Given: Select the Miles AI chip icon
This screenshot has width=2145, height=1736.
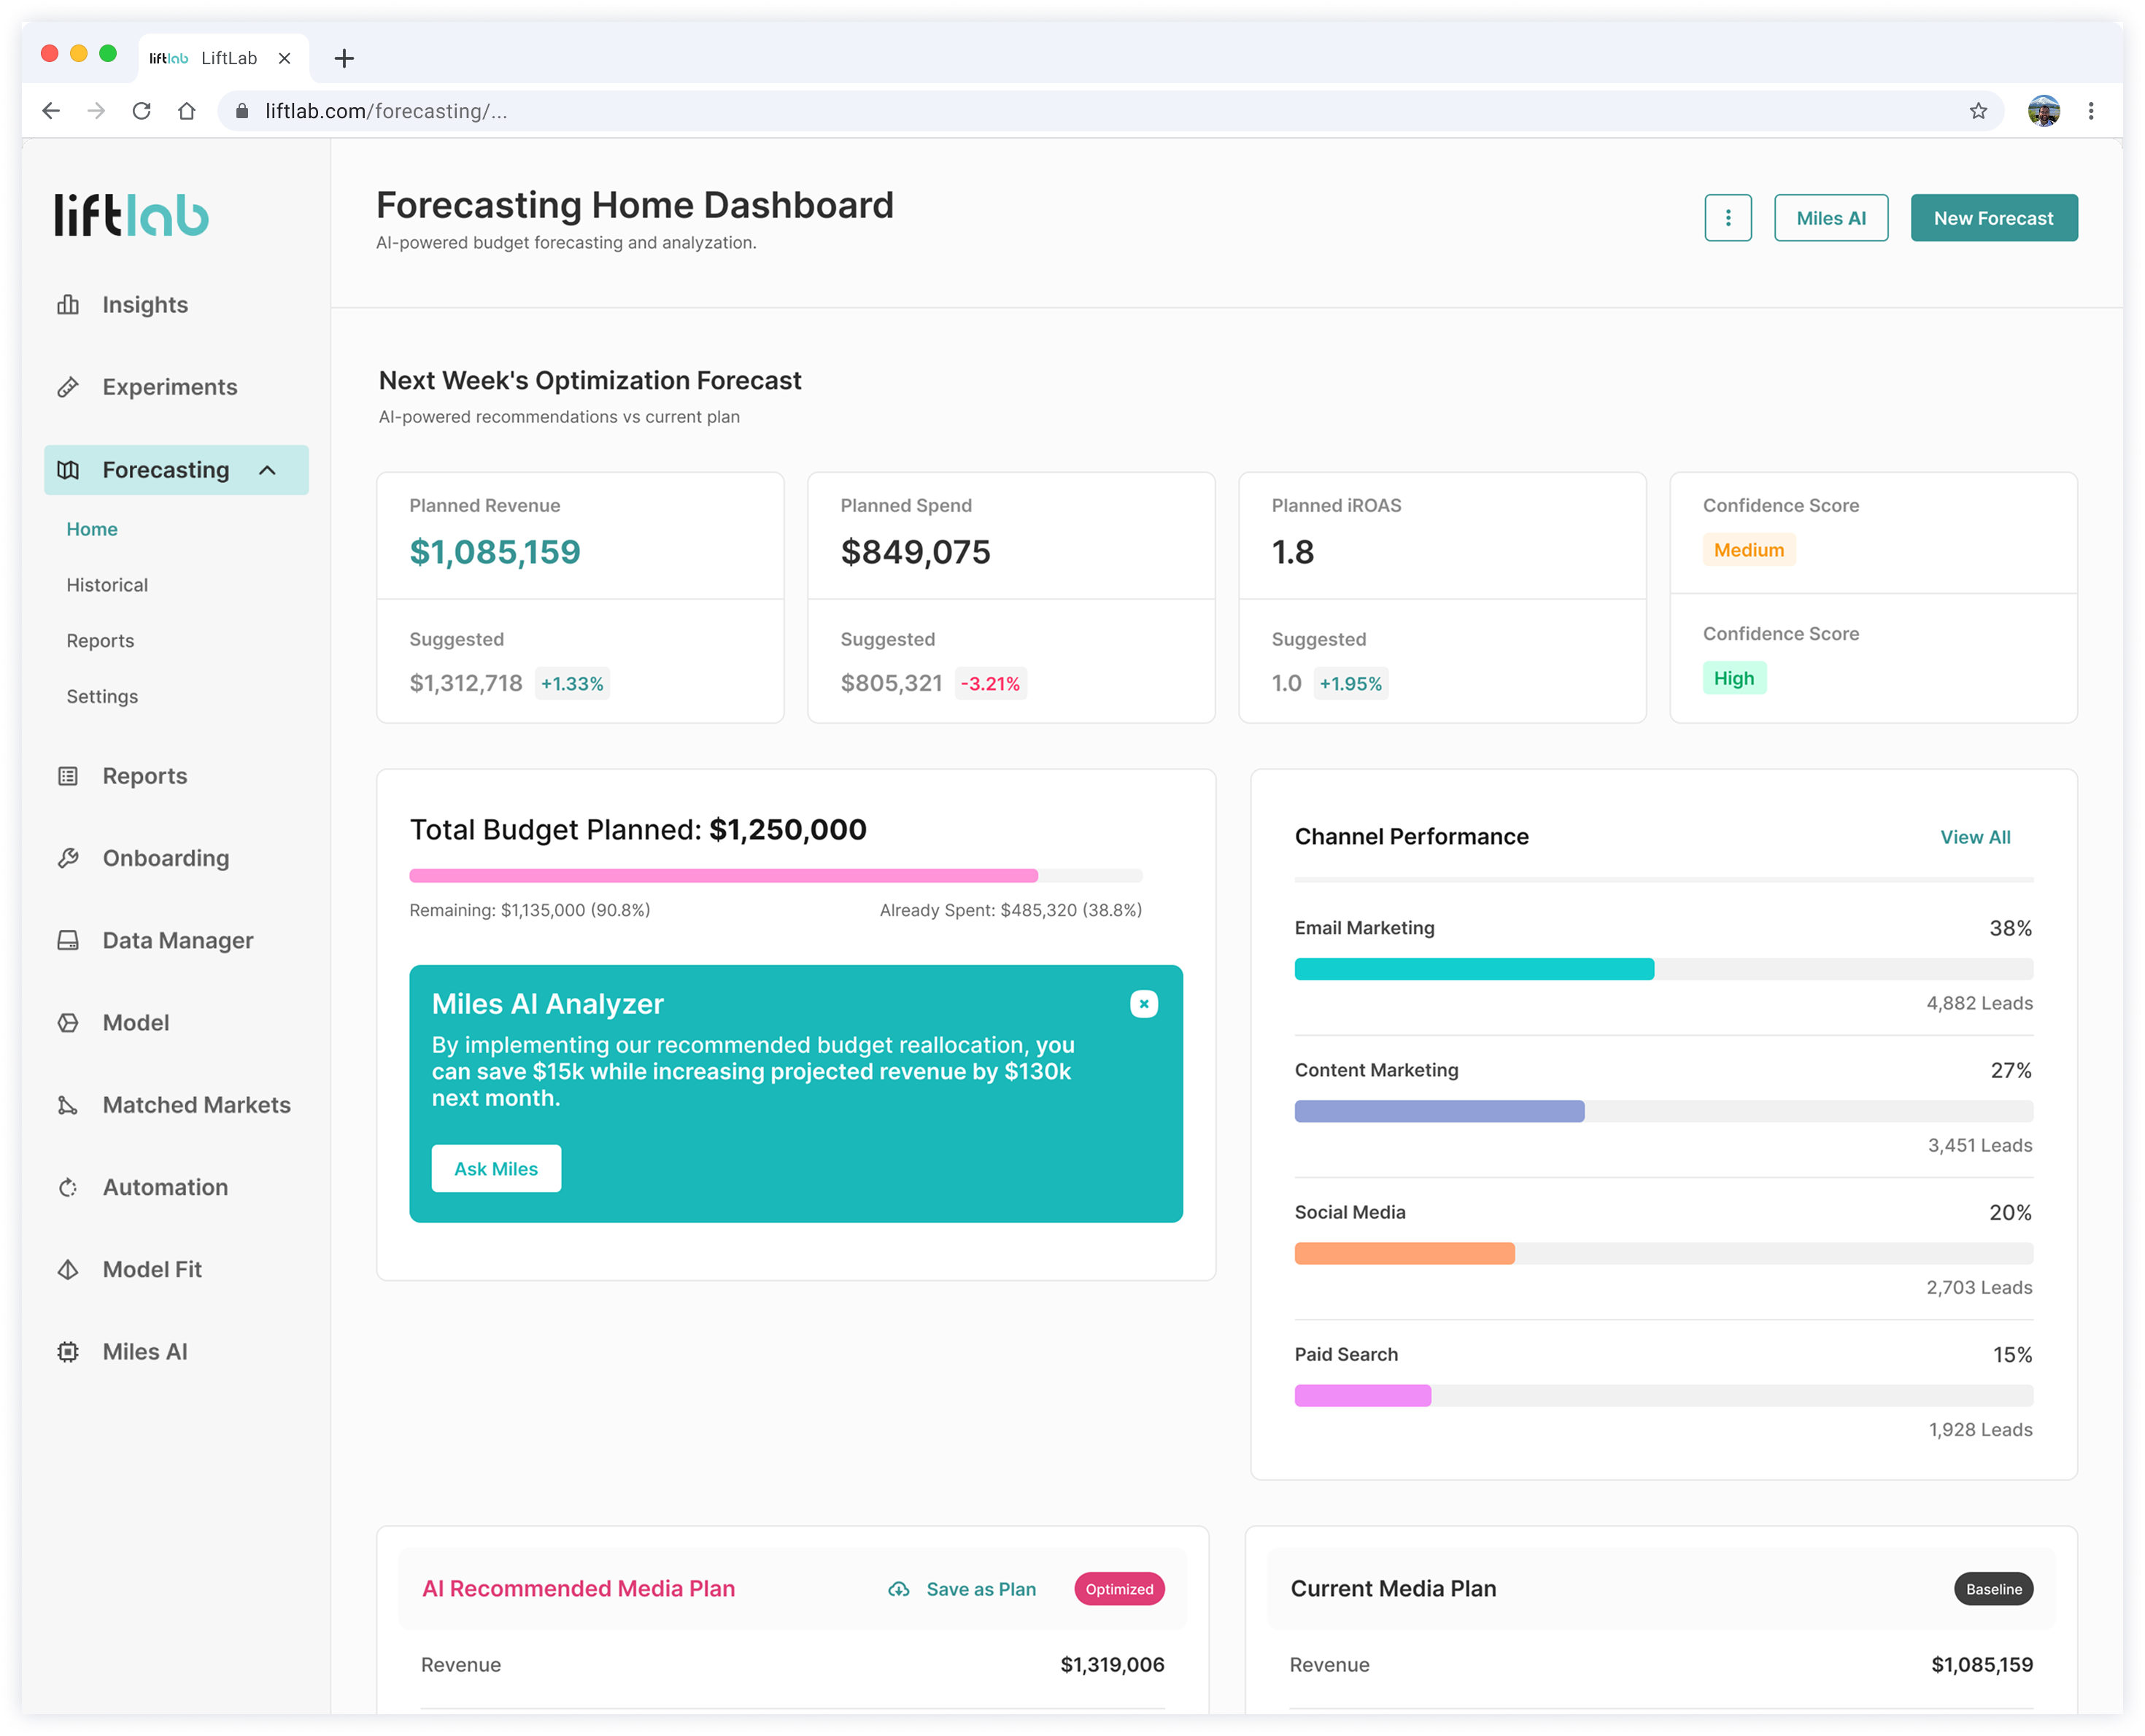Looking at the screenshot, I should tap(68, 1352).
